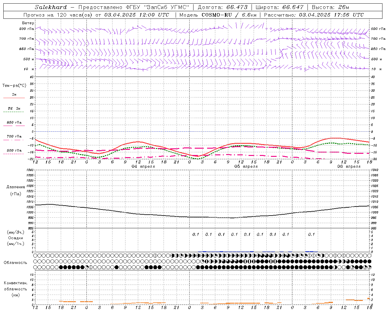Click the "Ветер" wind panel label
This screenshot has width=387, height=310.
pos(28,23)
